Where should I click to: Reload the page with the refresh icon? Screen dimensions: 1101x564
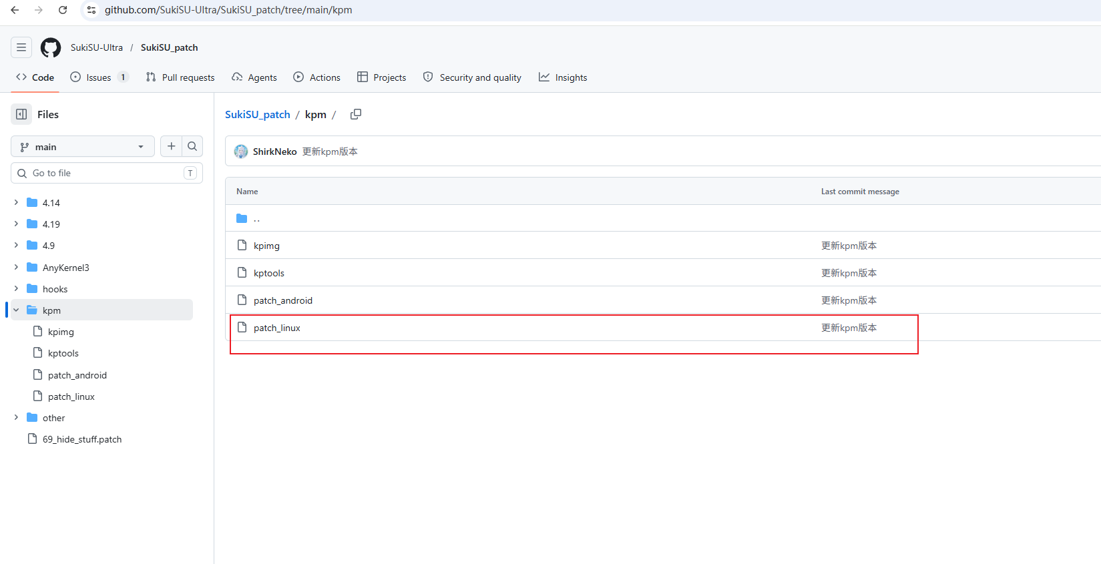pyautogui.click(x=63, y=10)
